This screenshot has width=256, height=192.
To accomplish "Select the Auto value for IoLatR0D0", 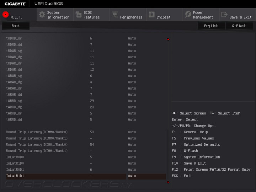I will tap(132, 157).
